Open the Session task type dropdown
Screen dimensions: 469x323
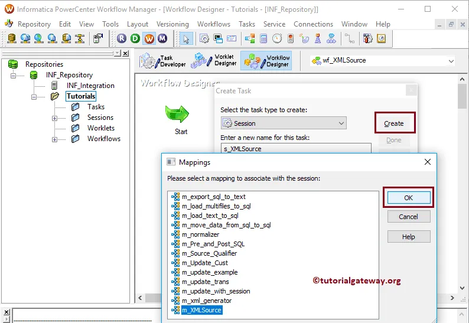click(x=341, y=123)
